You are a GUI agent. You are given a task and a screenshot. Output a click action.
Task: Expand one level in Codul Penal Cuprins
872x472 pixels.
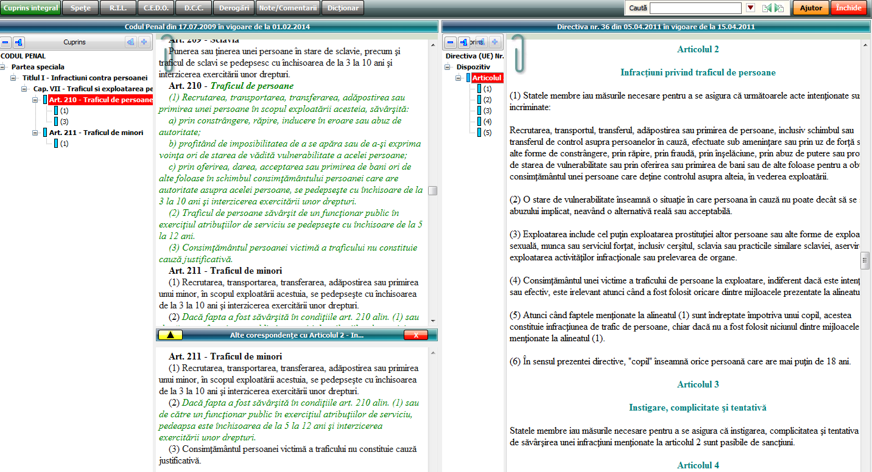point(130,43)
